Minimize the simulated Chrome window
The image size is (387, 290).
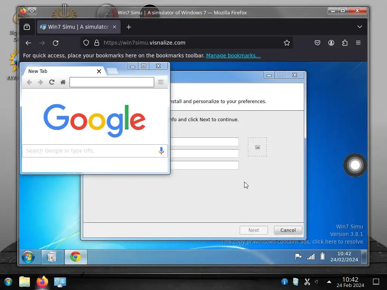[x=133, y=66]
